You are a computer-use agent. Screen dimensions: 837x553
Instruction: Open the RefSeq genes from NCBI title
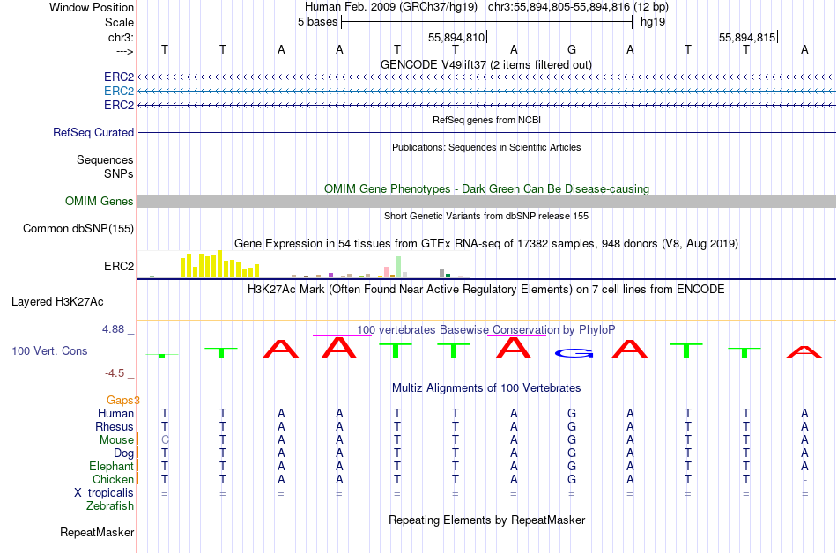pyautogui.click(x=486, y=120)
